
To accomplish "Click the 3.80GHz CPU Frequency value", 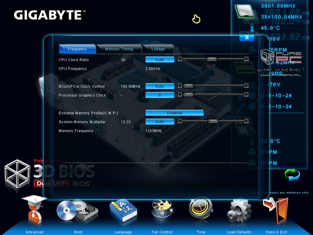I will [153, 69].
